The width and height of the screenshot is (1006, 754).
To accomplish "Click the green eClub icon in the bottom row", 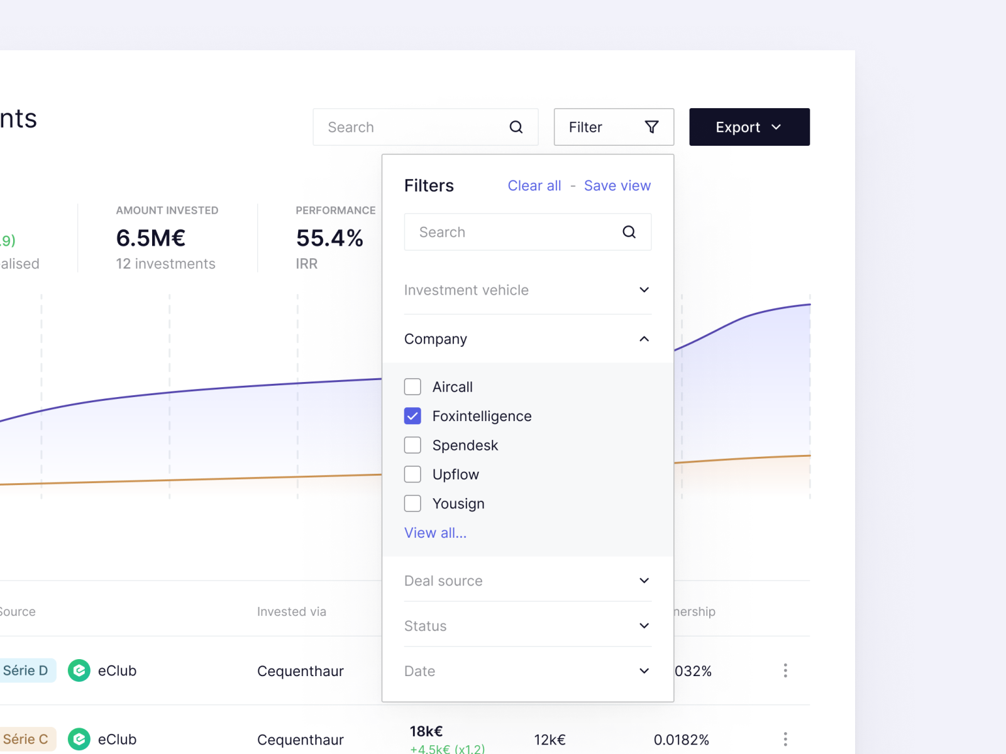I will pyautogui.click(x=79, y=739).
